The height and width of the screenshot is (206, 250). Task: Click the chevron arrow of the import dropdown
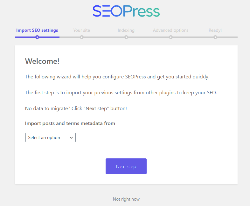pos(71,138)
